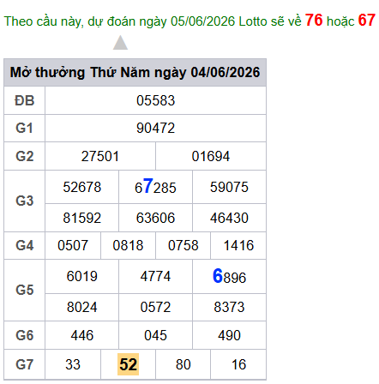Select G3 number 81592
This screenshot has width=379, height=384.
(82, 218)
